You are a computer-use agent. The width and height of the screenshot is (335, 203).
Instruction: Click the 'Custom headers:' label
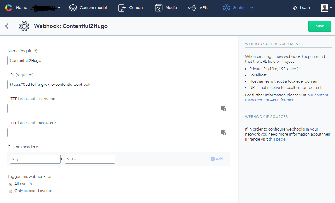[23, 147]
